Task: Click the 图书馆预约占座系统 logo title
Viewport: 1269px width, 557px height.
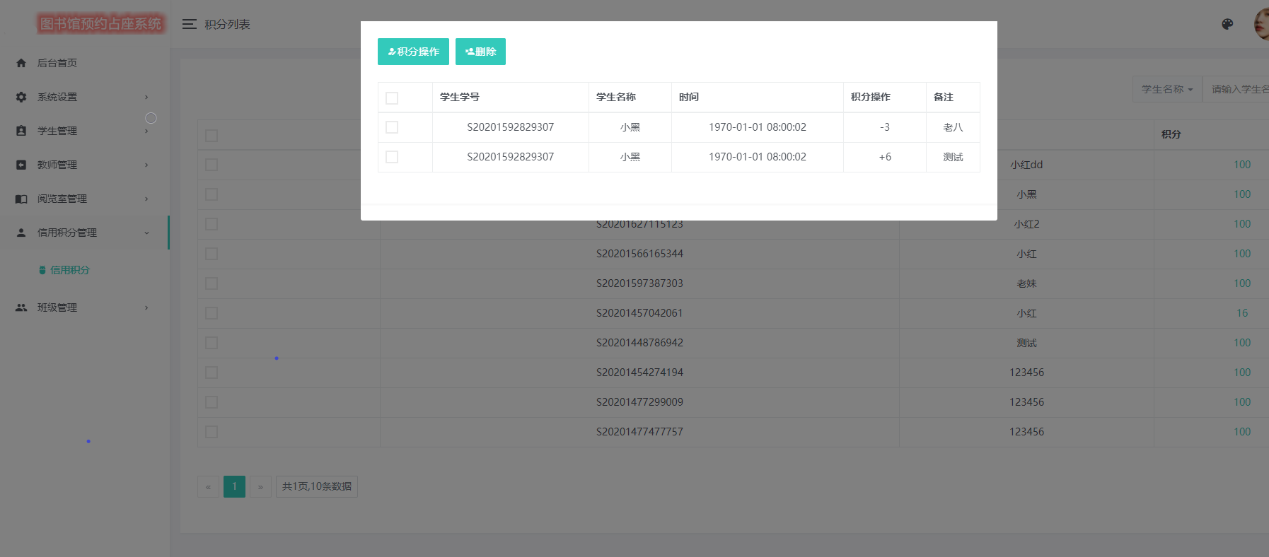Action: coord(100,24)
